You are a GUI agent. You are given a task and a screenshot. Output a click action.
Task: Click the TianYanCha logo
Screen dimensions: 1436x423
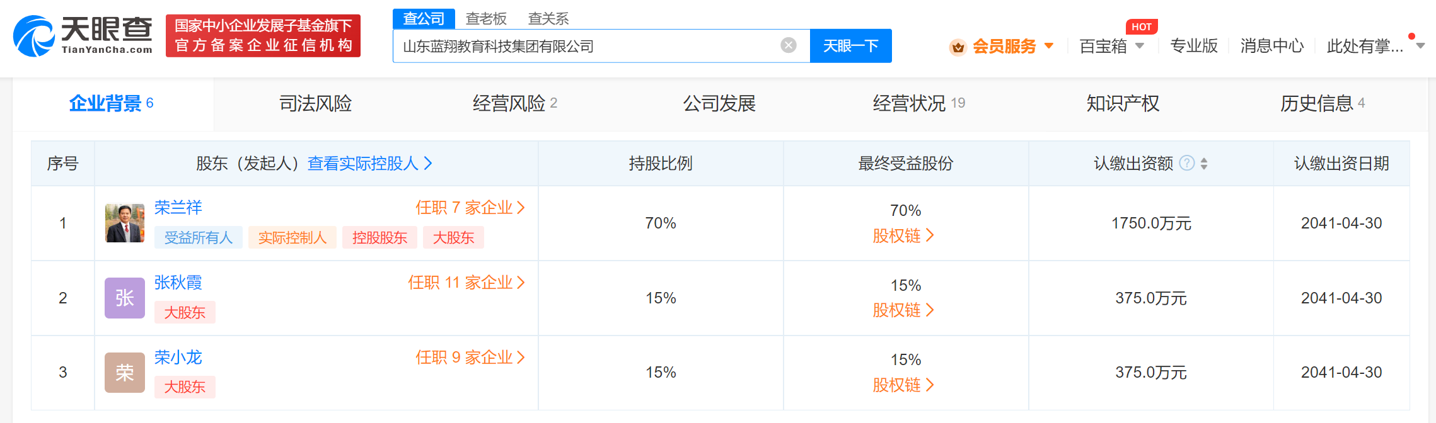(83, 36)
